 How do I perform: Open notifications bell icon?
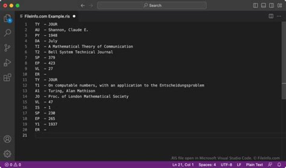point(279,165)
